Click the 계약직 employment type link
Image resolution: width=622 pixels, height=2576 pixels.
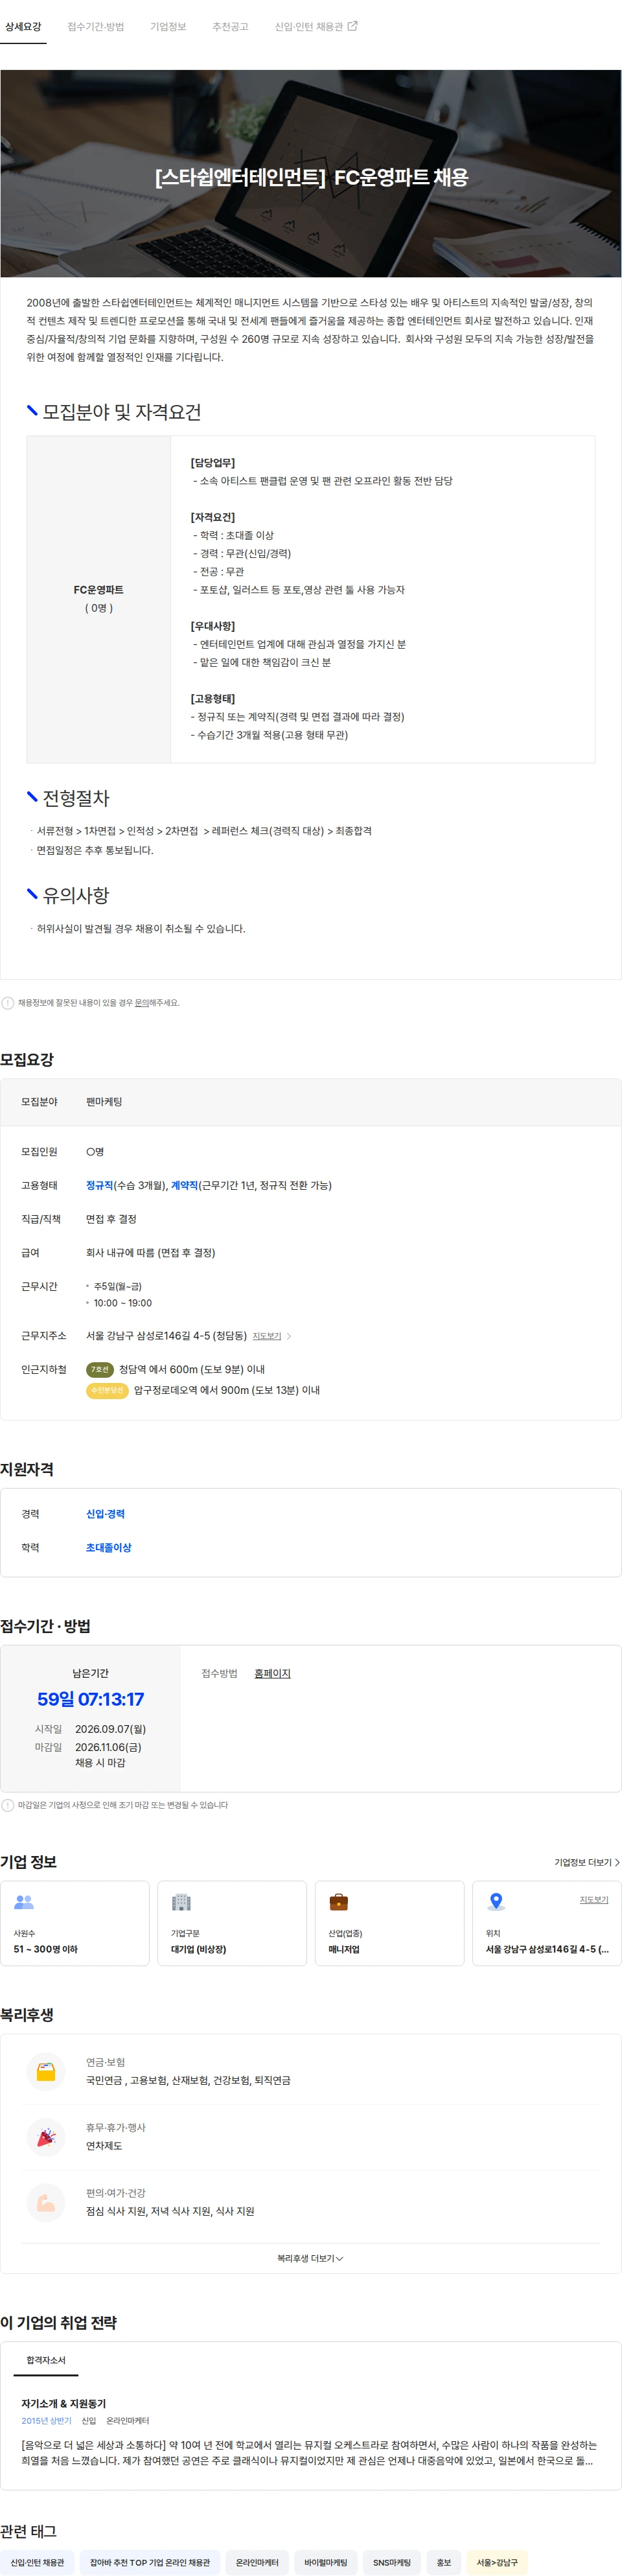[184, 1185]
